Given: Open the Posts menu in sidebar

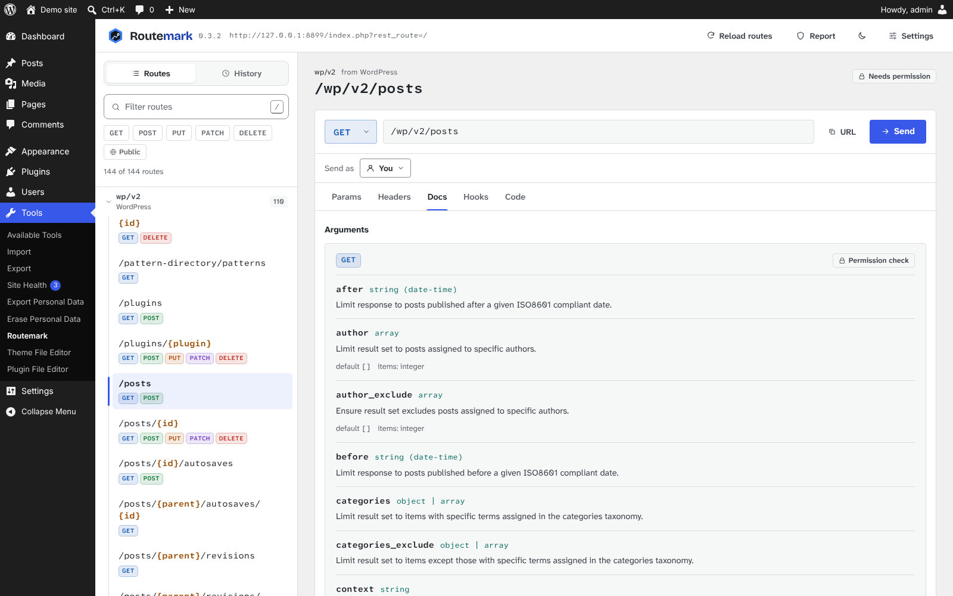Looking at the screenshot, I should click(48, 63).
